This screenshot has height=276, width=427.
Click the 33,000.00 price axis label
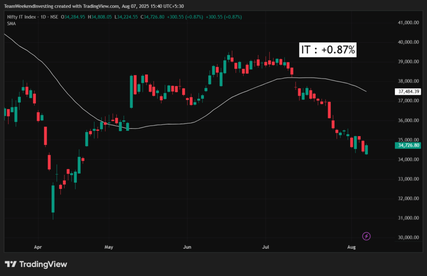coord(408,179)
